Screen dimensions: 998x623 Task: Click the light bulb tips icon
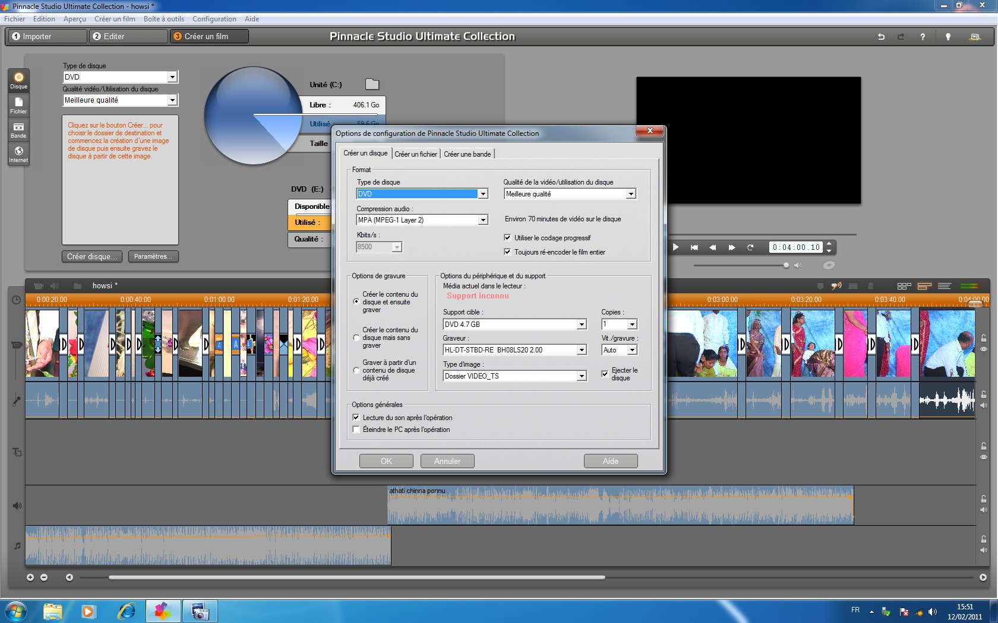(x=948, y=37)
